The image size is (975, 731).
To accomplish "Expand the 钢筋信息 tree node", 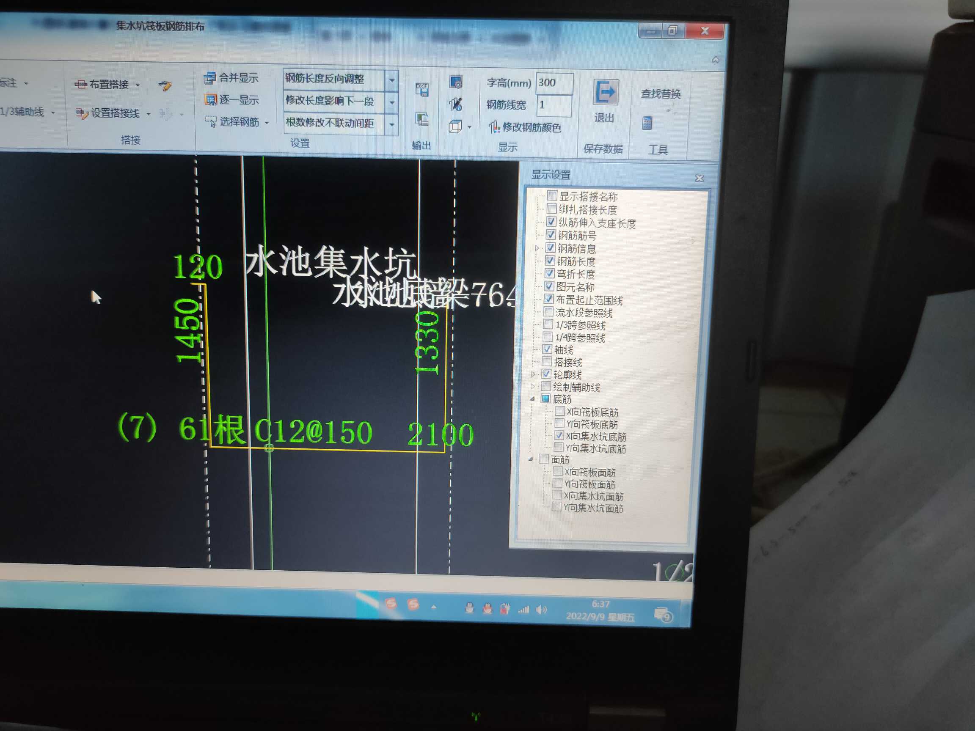I will (x=537, y=248).
